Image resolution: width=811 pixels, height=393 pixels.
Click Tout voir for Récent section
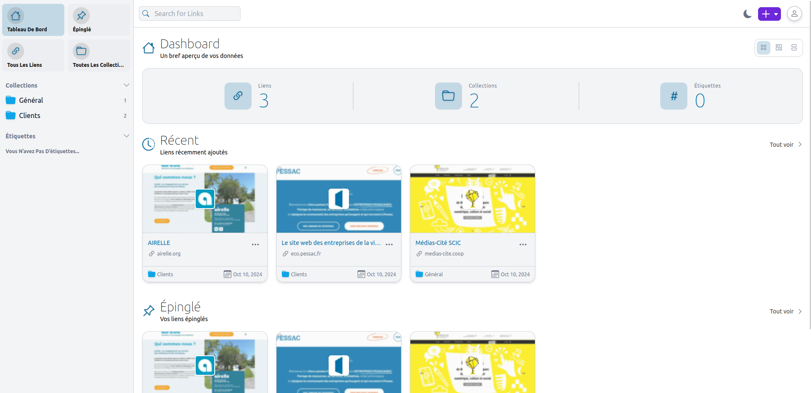tap(786, 145)
